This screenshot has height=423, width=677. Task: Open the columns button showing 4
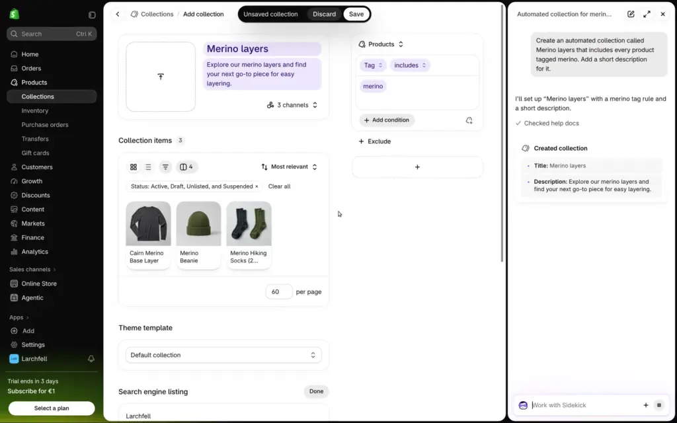click(186, 167)
